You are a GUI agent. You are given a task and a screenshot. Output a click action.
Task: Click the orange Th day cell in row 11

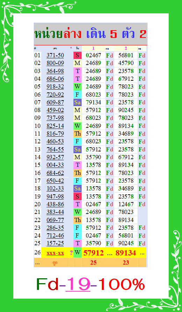click(77, 134)
